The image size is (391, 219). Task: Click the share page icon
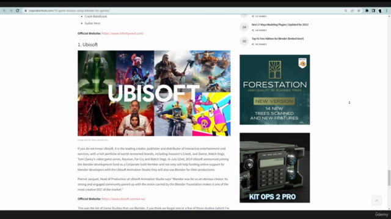tap(353, 11)
